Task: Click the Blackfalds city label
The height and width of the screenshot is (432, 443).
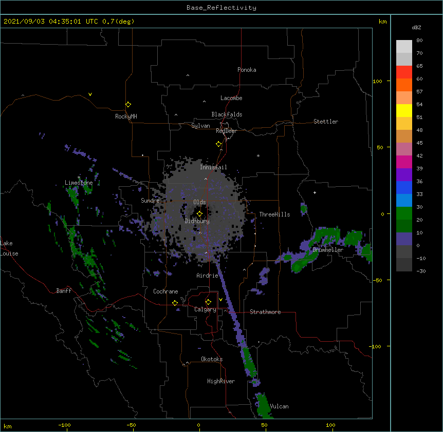Action: 227,114
